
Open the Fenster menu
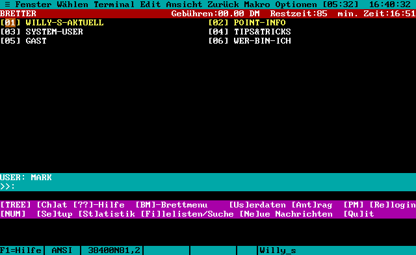[x=33, y=5]
